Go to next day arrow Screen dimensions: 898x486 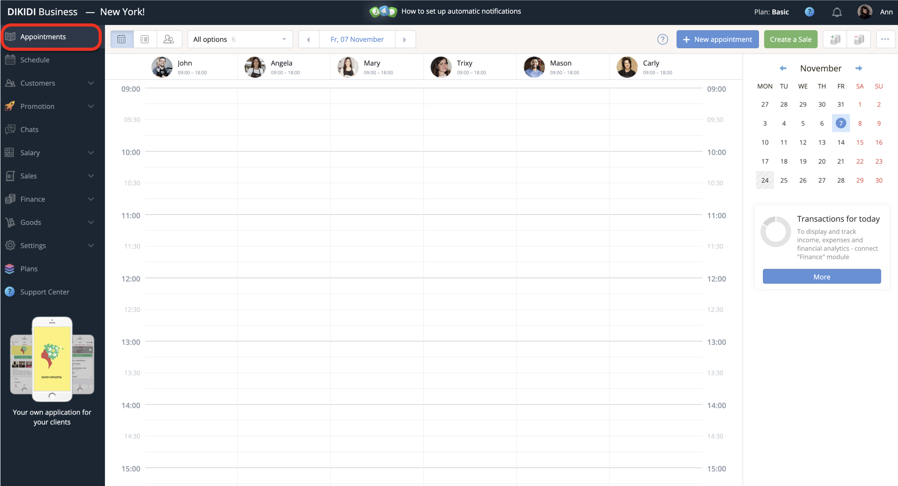(x=405, y=39)
